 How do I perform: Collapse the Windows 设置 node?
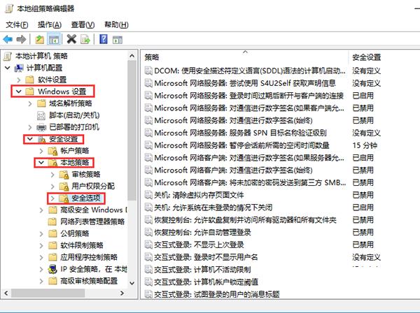click(18, 92)
